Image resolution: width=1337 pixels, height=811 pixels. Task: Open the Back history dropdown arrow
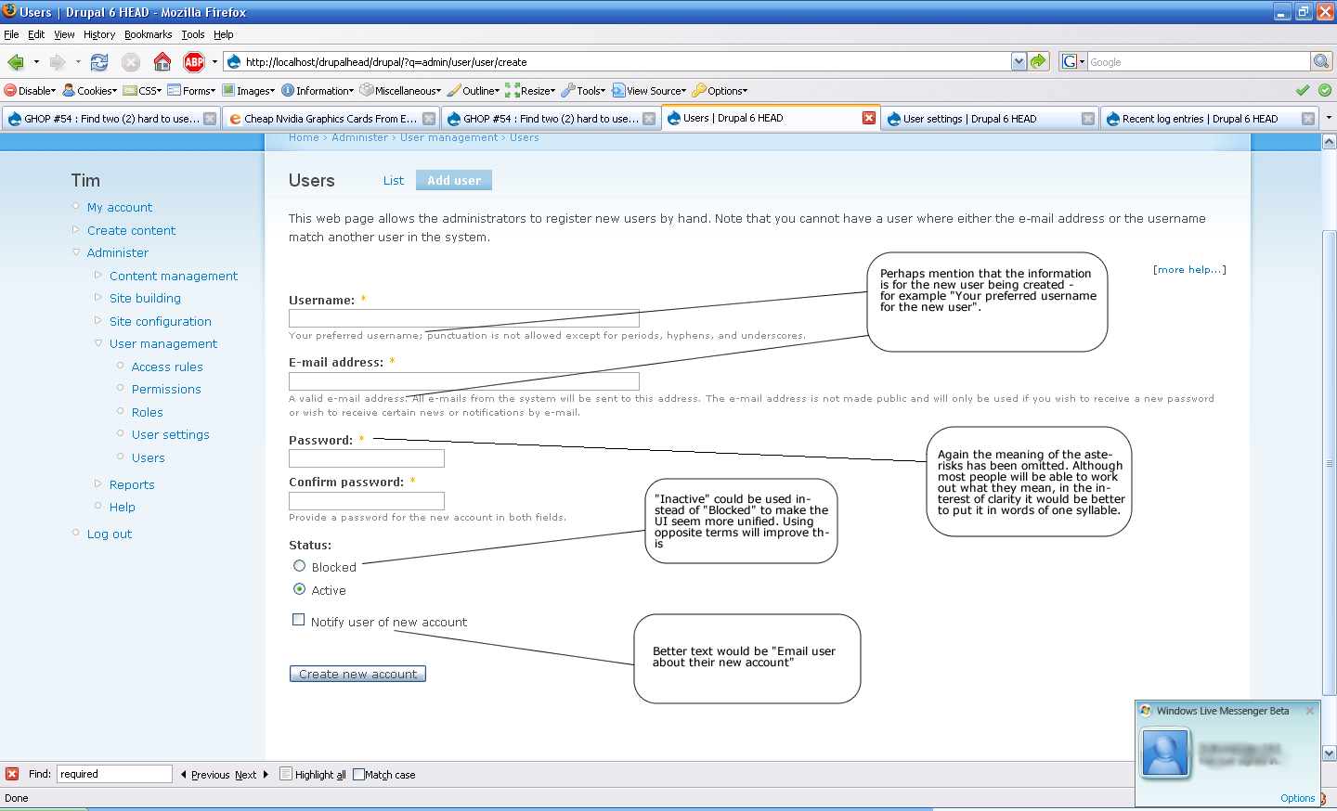[36, 62]
